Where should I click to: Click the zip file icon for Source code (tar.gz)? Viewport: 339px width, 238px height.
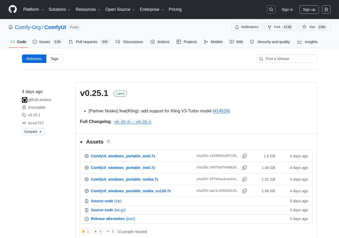click(x=87, y=210)
